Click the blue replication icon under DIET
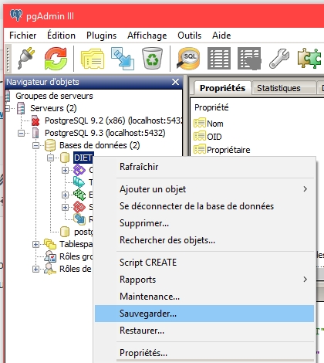This screenshot has width=324, height=363. (79, 219)
